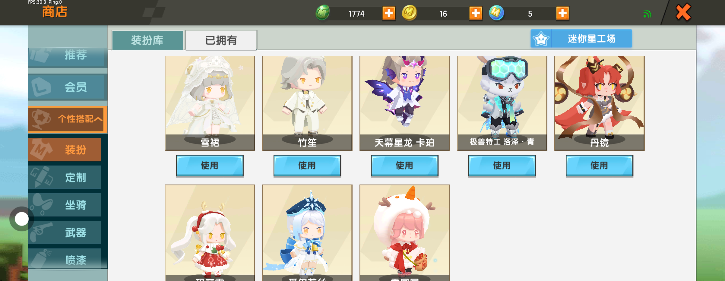
Task: Switch to the 装扮库 tab
Action: (147, 40)
